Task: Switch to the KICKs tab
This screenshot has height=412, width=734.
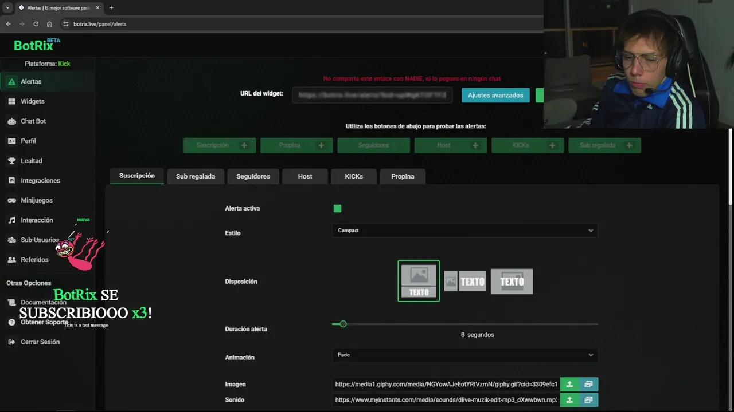Action: (354, 176)
